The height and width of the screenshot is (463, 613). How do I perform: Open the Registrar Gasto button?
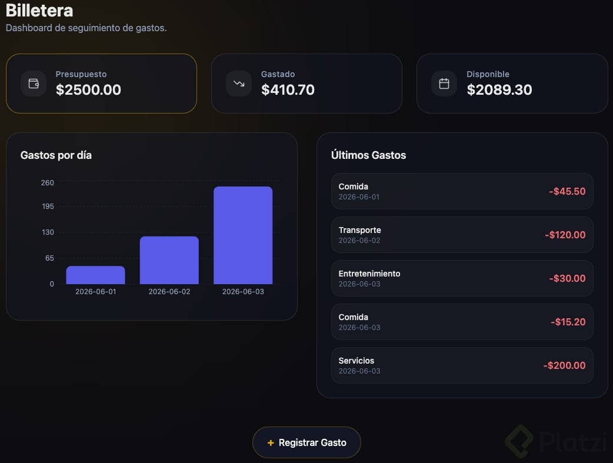306,442
